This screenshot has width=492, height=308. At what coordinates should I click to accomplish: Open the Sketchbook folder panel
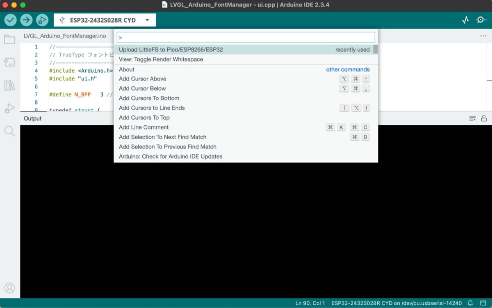9,39
